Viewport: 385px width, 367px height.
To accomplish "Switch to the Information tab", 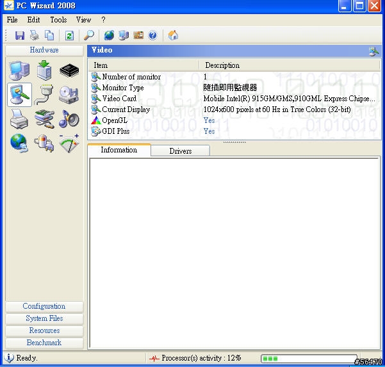I will (x=119, y=150).
